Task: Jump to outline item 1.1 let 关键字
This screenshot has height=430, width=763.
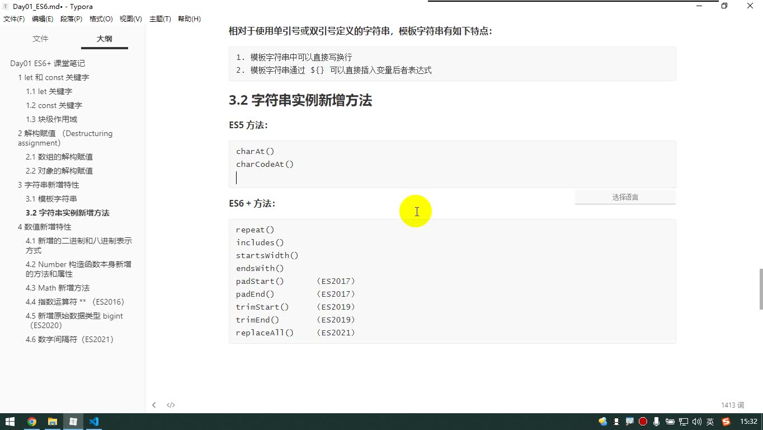Action: (49, 91)
